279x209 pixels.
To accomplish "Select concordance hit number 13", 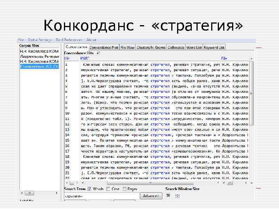I will click(x=67, y=130).
